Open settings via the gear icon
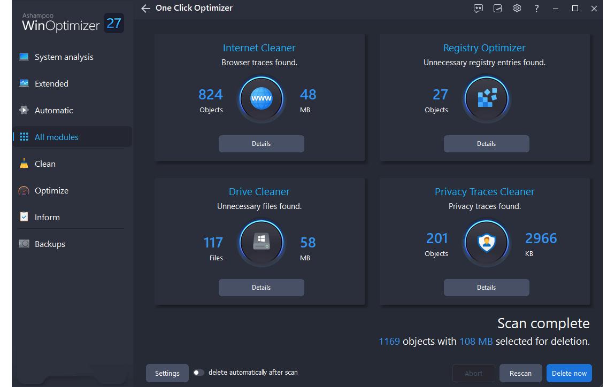615x387 pixels. pos(517,9)
